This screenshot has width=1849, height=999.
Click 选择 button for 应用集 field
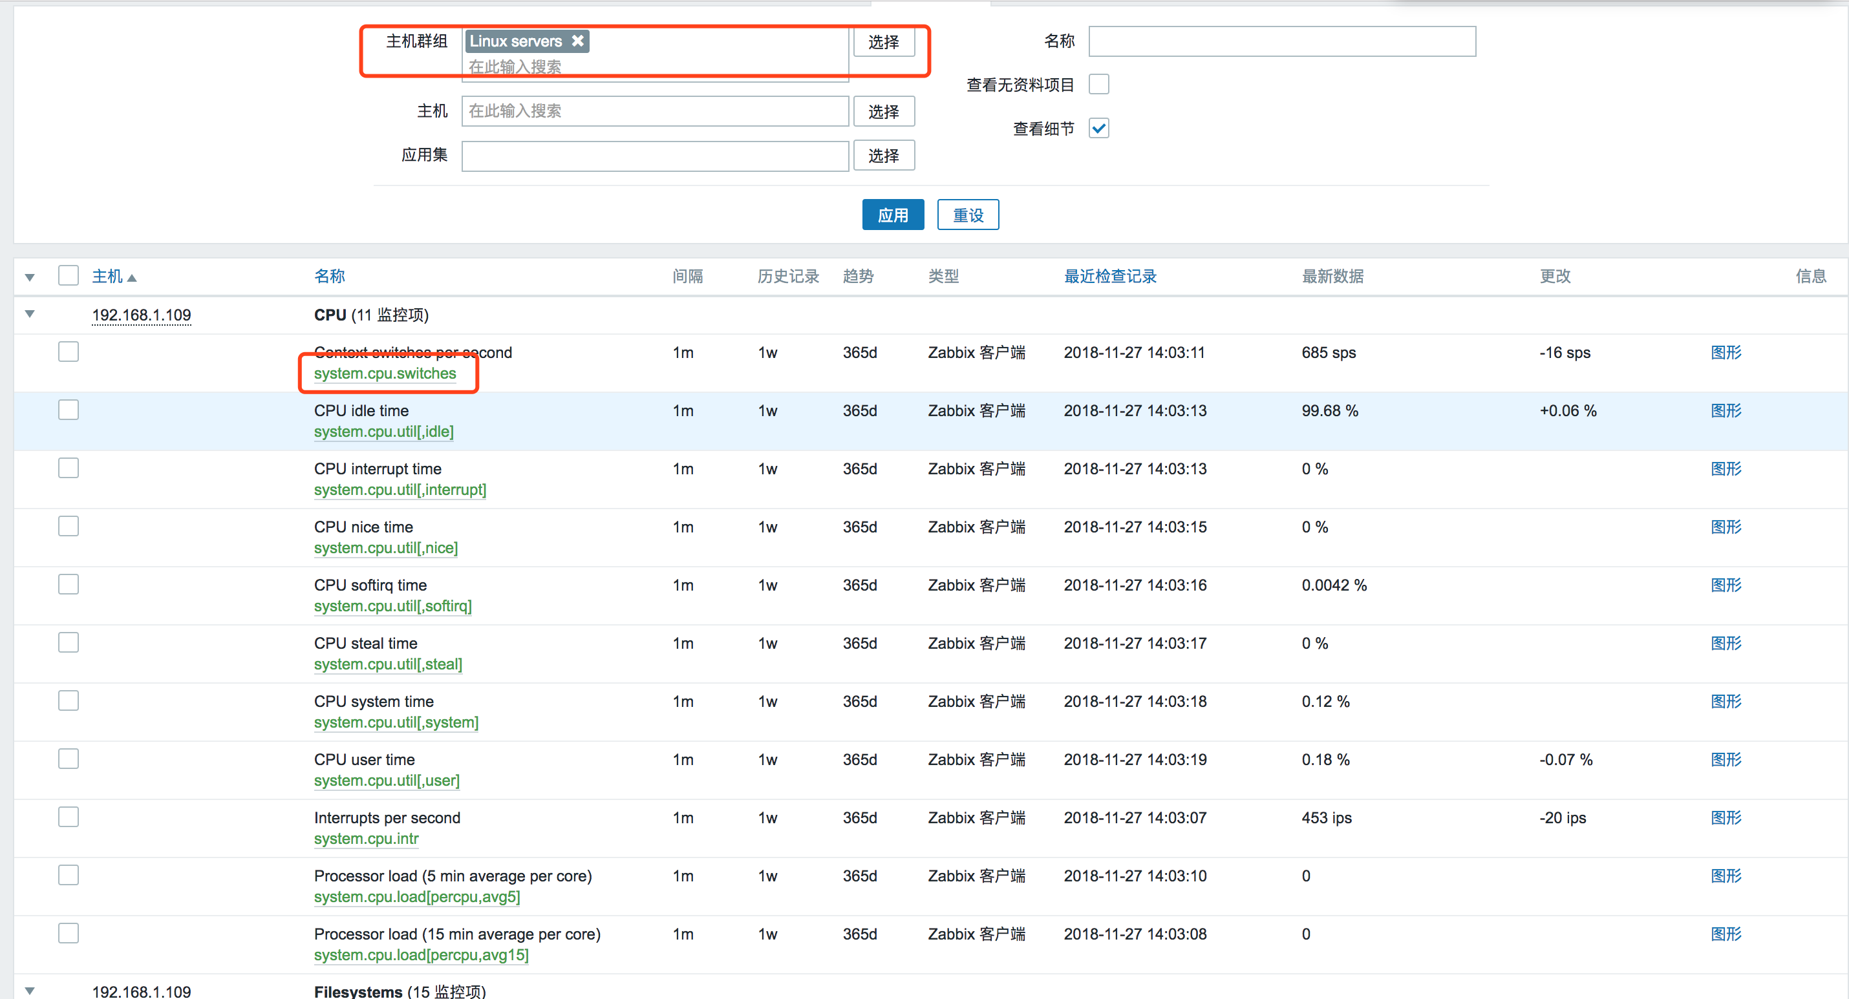pyautogui.click(x=884, y=155)
